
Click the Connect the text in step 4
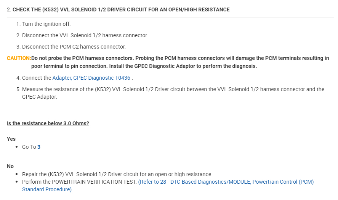37,78
